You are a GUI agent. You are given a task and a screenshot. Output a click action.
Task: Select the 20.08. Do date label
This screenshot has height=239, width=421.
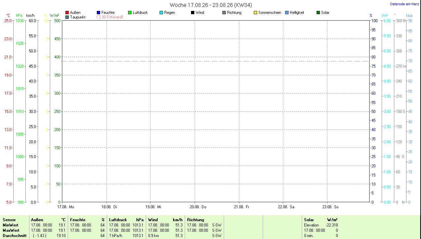(x=198, y=207)
